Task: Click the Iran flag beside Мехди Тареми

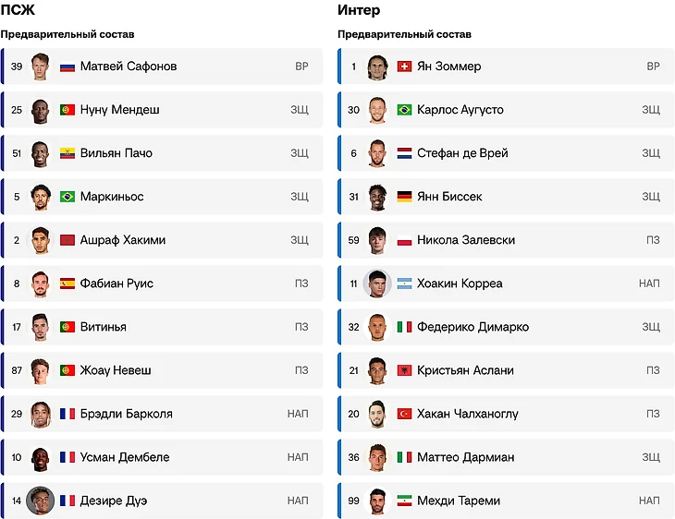Action: click(404, 501)
